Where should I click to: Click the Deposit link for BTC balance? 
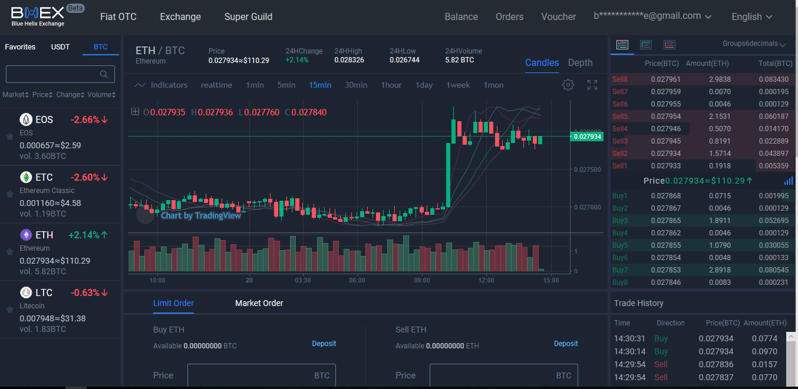click(324, 343)
